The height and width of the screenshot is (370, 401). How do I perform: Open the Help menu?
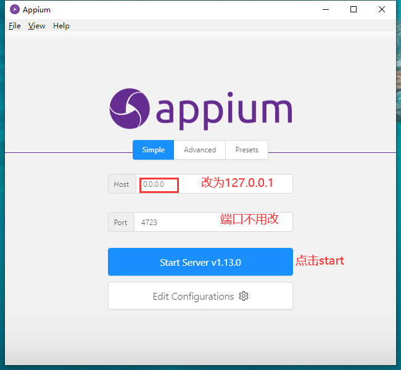tap(61, 26)
